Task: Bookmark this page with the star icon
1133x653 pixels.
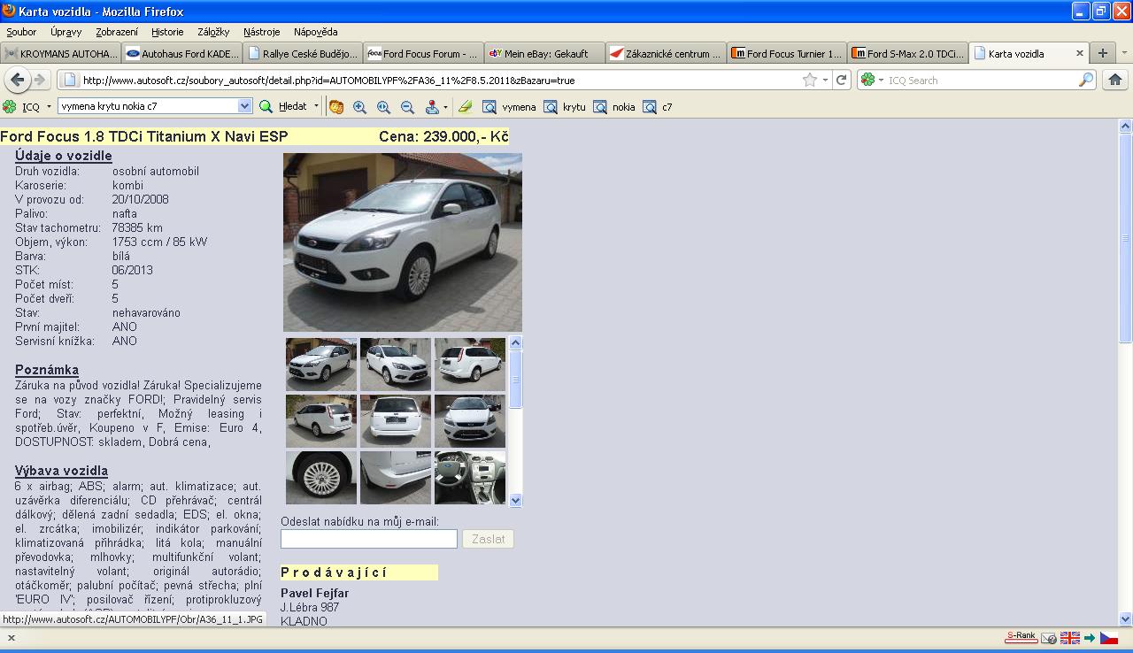Action: coord(809,80)
